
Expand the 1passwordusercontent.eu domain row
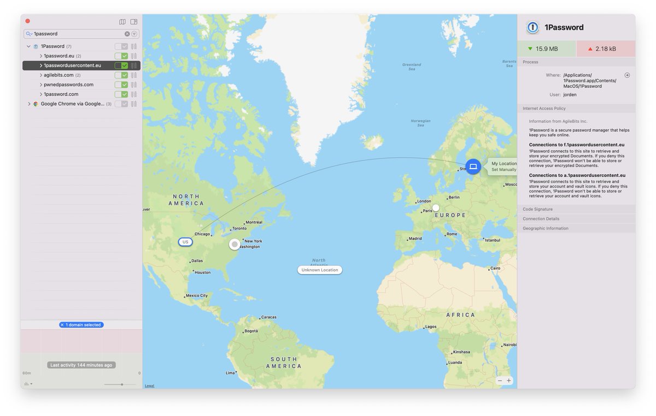point(41,66)
